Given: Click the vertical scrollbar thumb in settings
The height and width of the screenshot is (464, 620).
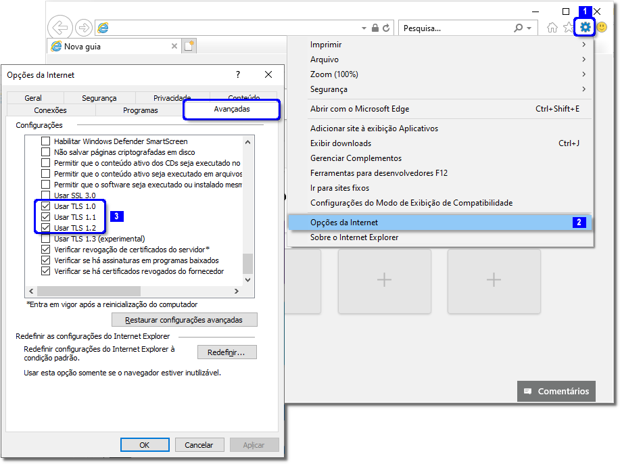Looking at the screenshot, I should pyautogui.click(x=248, y=263).
